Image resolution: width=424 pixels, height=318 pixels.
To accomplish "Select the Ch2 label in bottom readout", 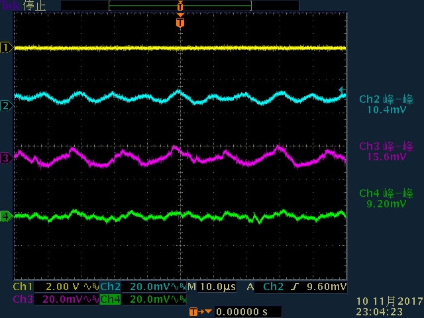I will 111,287.
